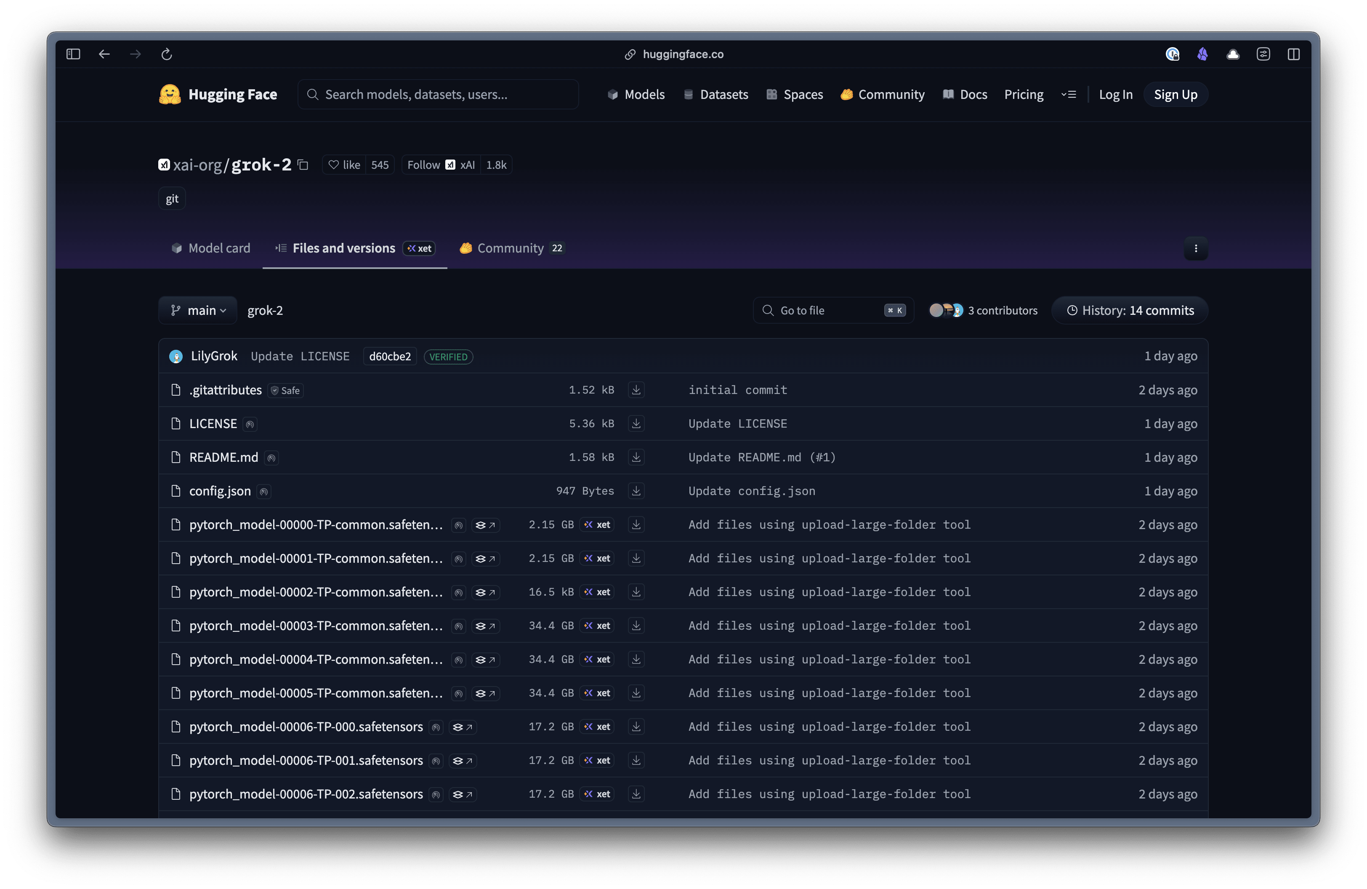The image size is (1367, 889).
Task: Open the main branch dropdown
Action: 197,310
